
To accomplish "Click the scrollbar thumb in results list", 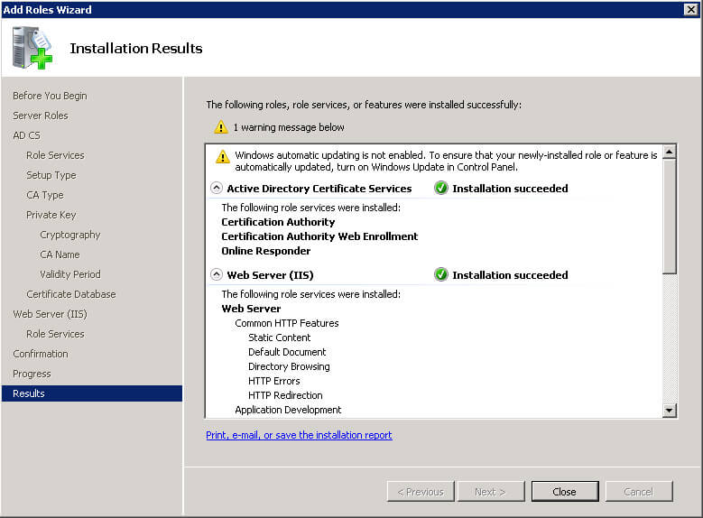I will click(670, 216).
